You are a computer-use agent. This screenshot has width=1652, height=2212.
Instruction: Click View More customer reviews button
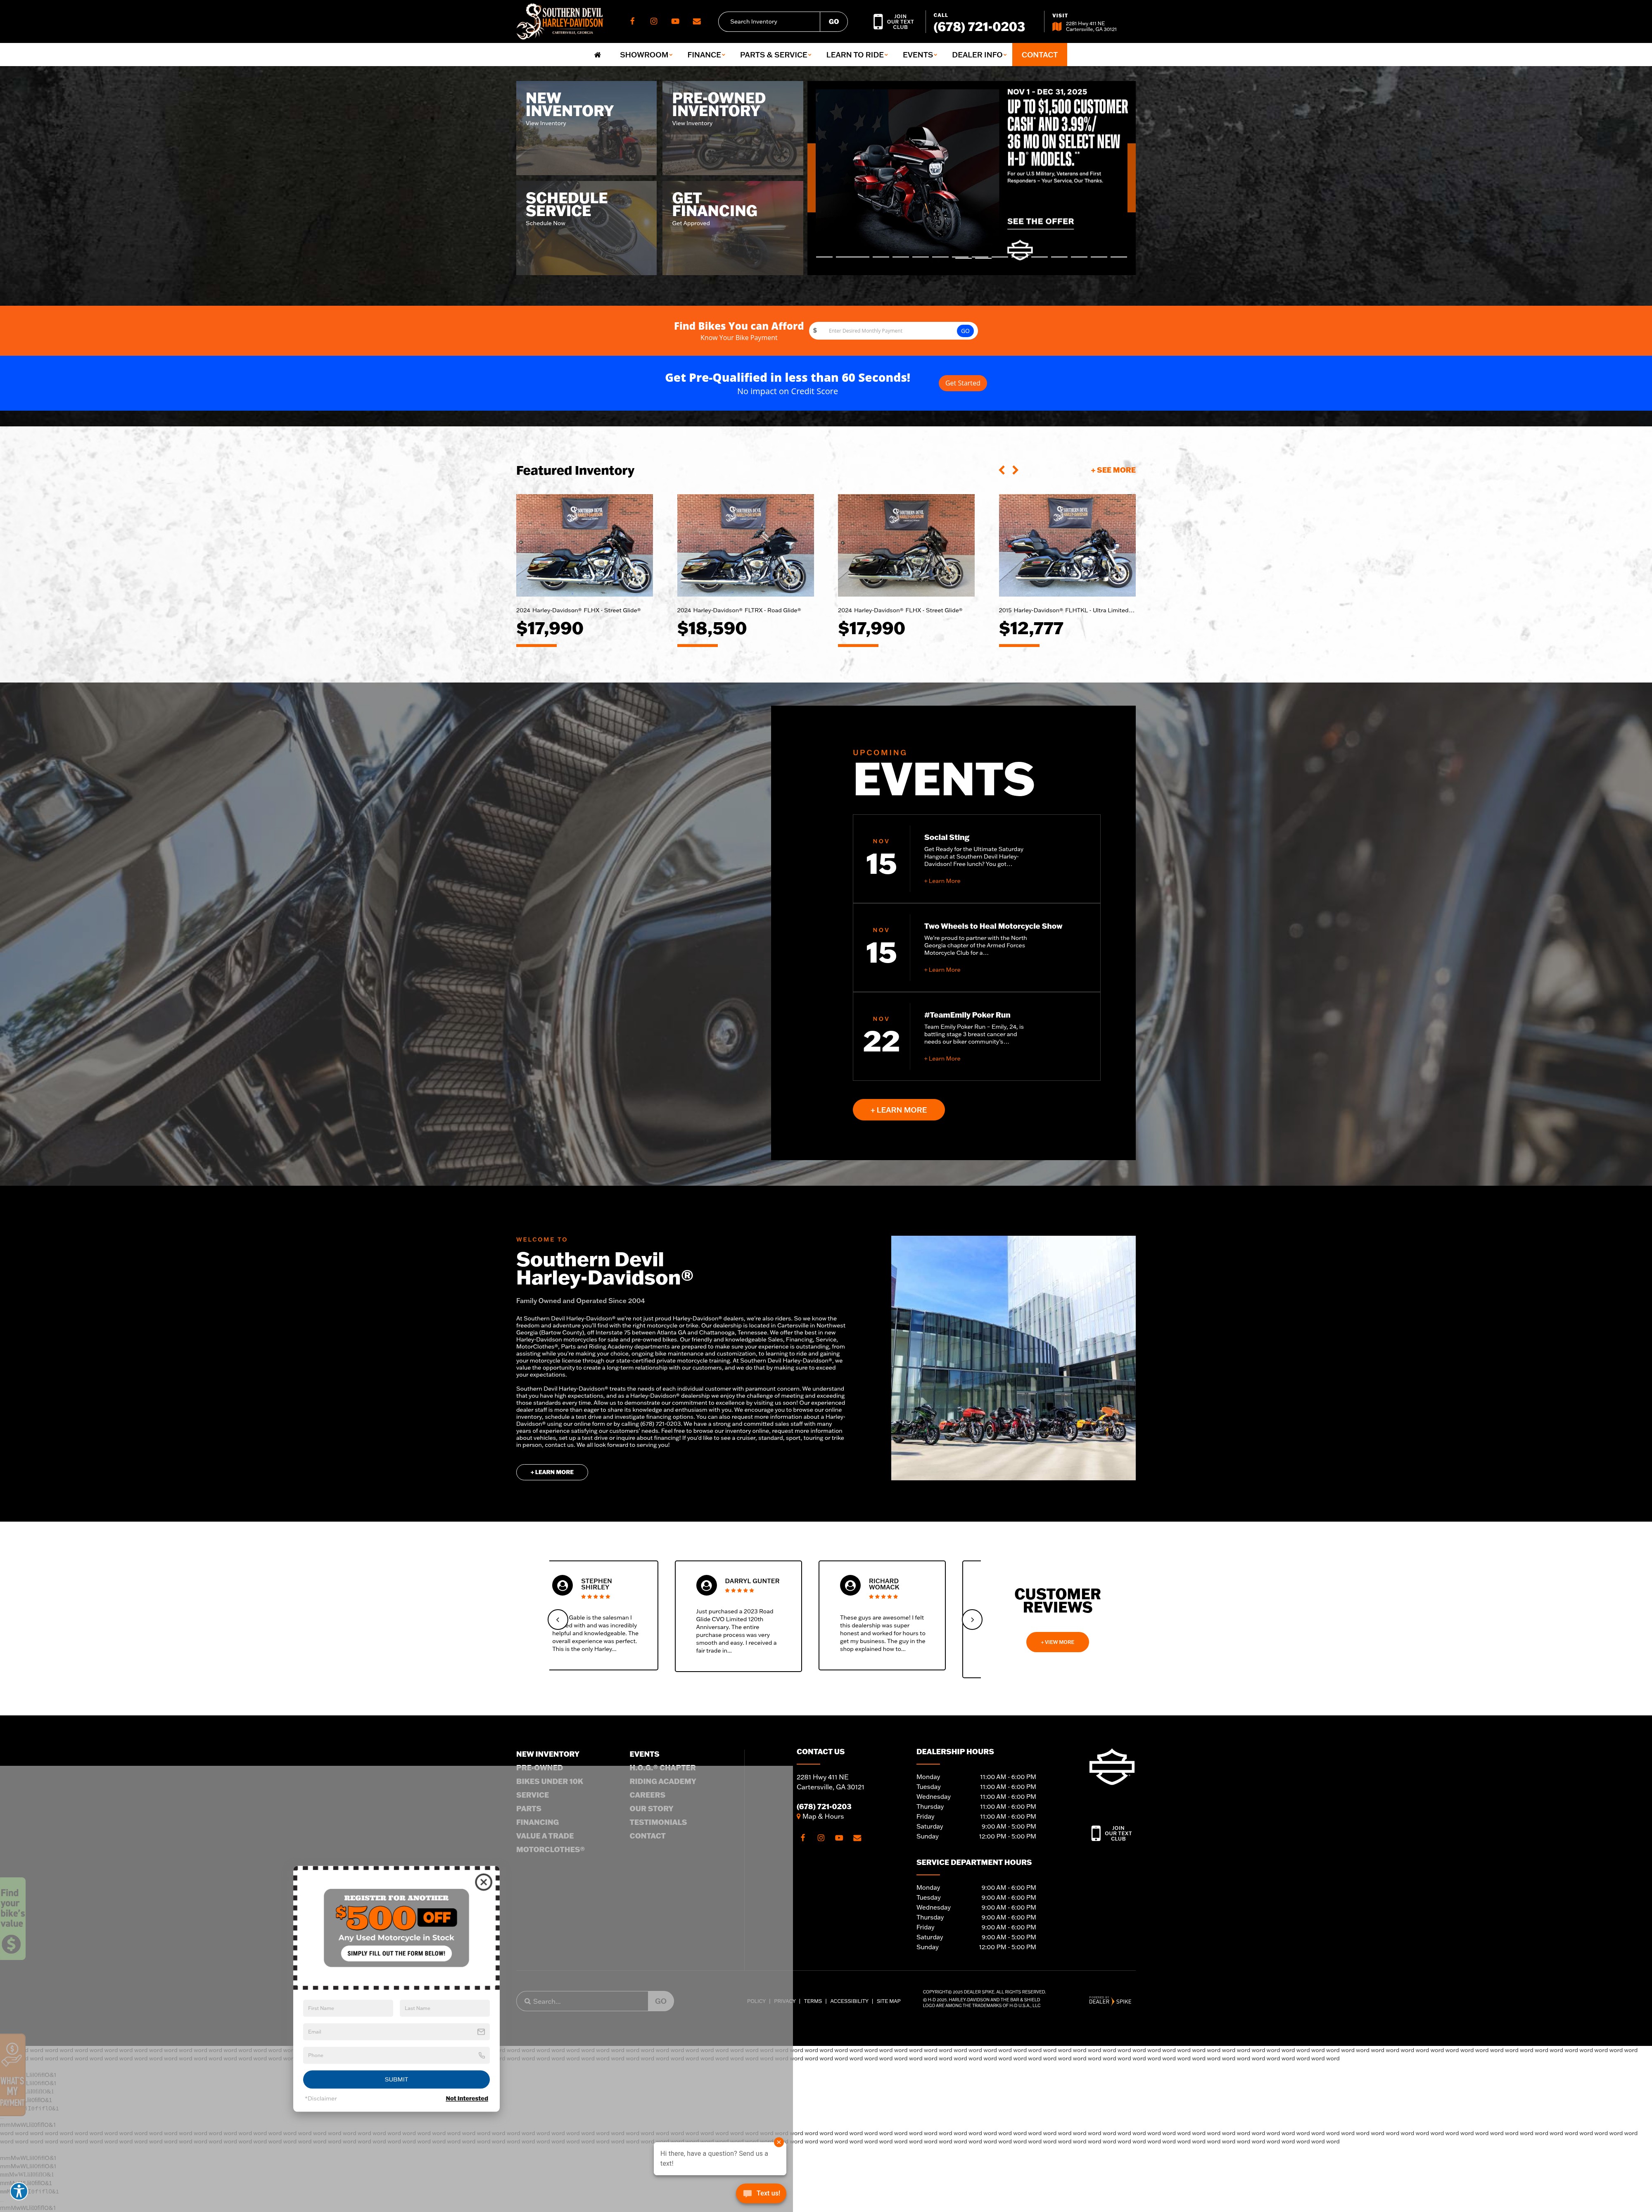1057,1642
